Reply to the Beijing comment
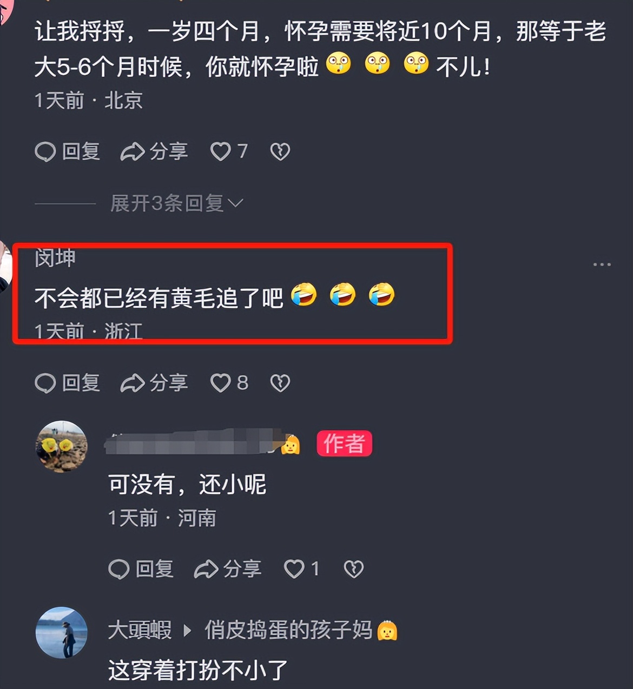 68,151
